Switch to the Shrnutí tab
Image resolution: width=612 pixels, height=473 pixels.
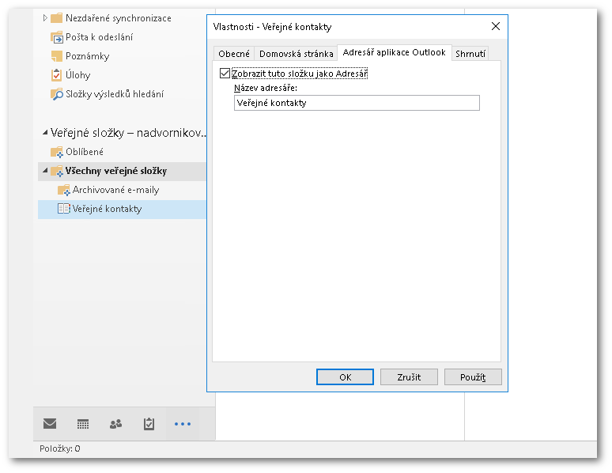coord(470,54)
